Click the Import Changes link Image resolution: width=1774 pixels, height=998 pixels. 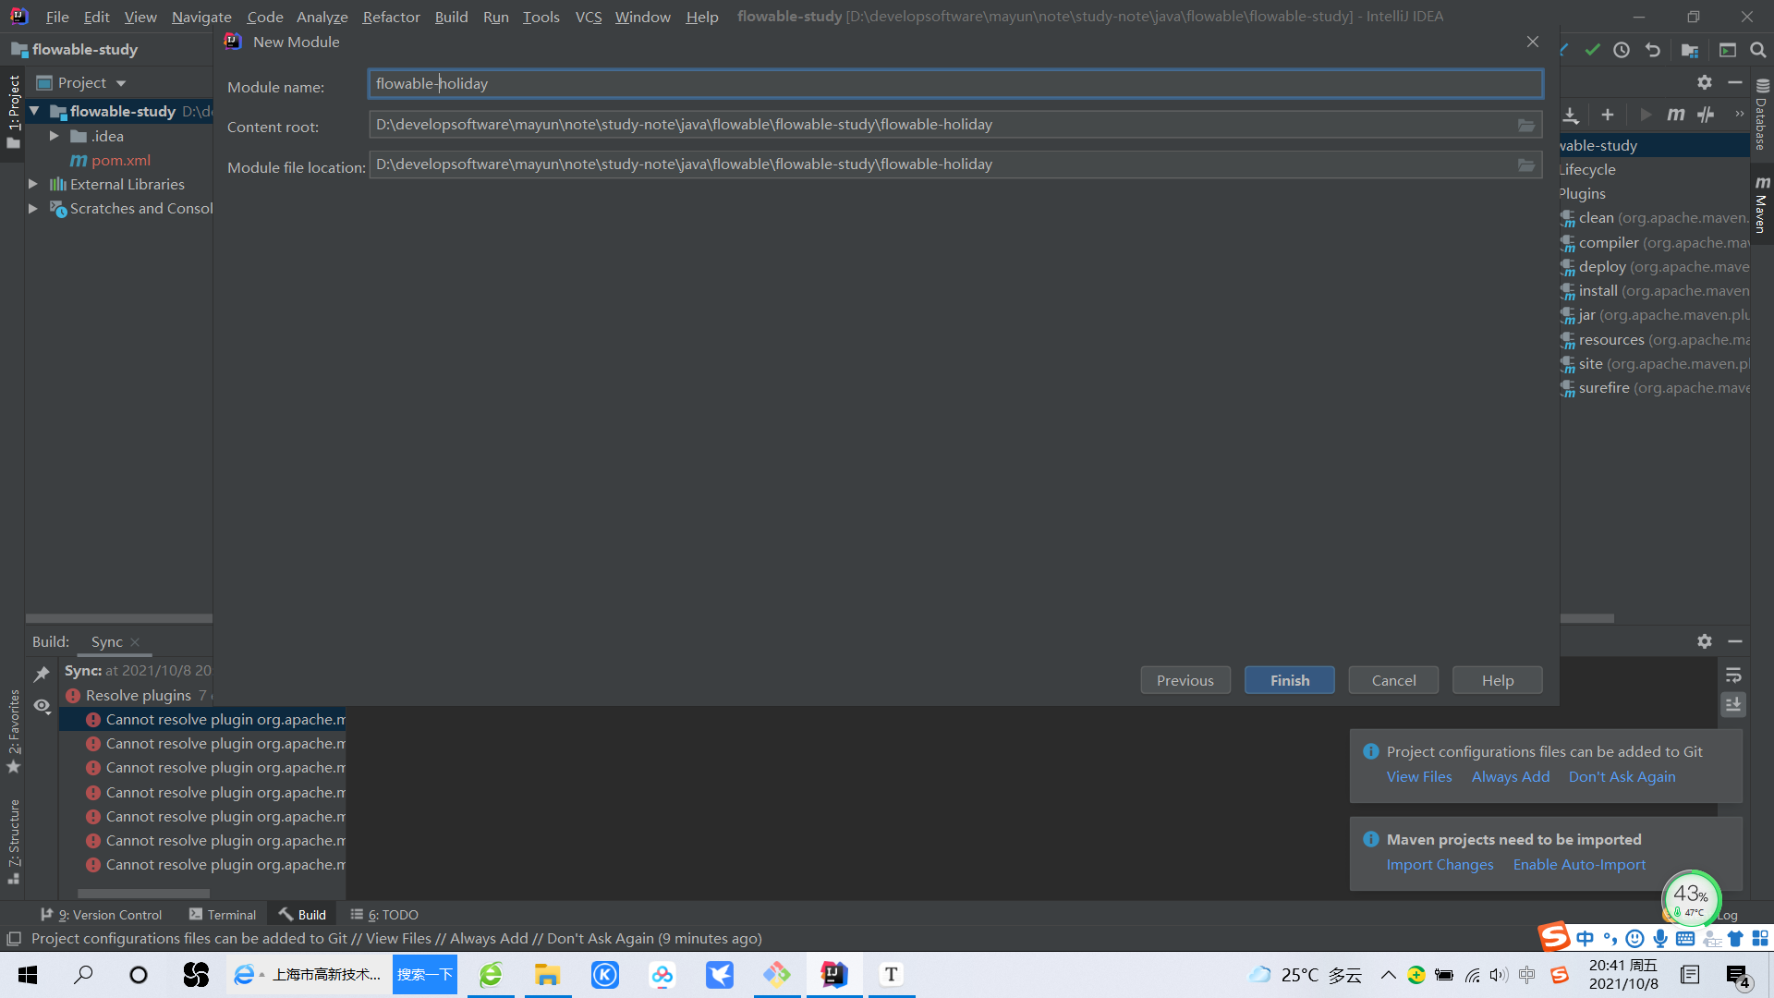tap(1440, 864)
